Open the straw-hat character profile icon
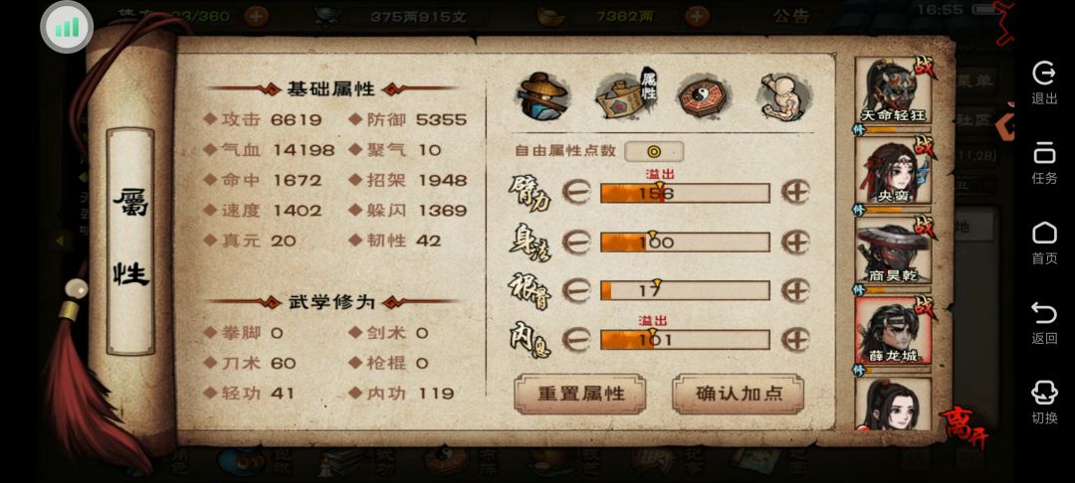Screen dimensions: 1075x483 (540, 96)
